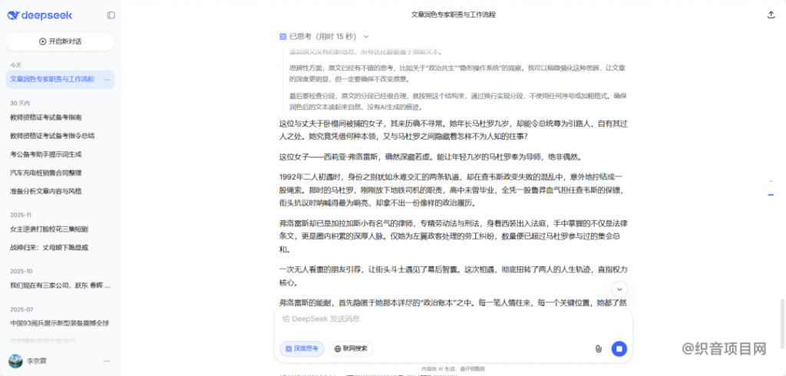Click the 2025-11 section label
786x376 pixels.
pos(21,215)
